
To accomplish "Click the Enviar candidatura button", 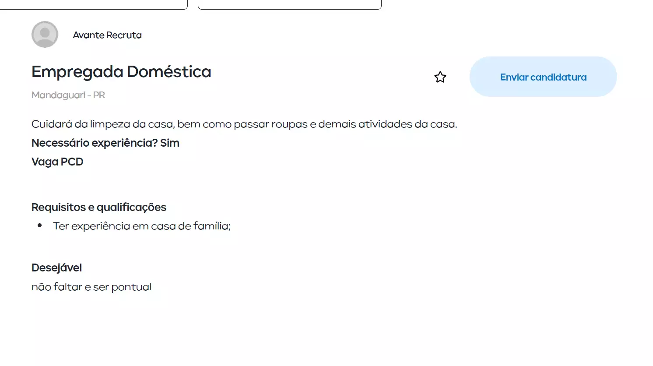I will 543,77.
